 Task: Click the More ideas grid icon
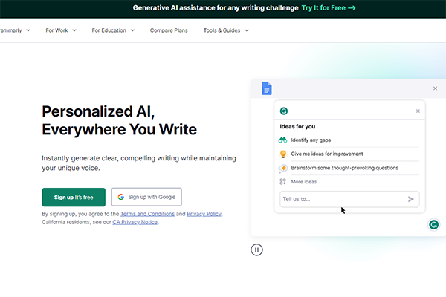pyautogui.click(x=282, y=182)
